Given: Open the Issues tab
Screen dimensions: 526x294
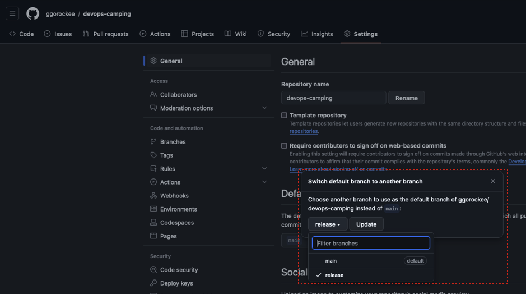Looking at the screenshot, I should click(58, 34).
